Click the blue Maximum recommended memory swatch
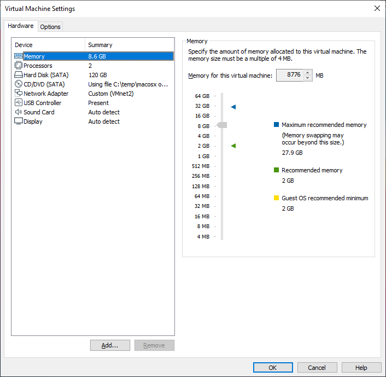This screenshot has height=377, width=386. tap(276, 125)
